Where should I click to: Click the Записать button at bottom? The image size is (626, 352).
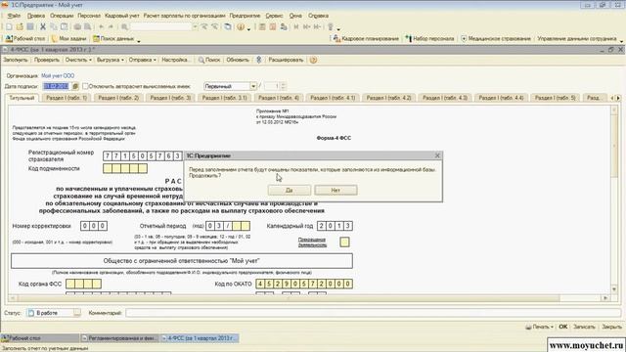pyautogui.click(x=584, y=327)
